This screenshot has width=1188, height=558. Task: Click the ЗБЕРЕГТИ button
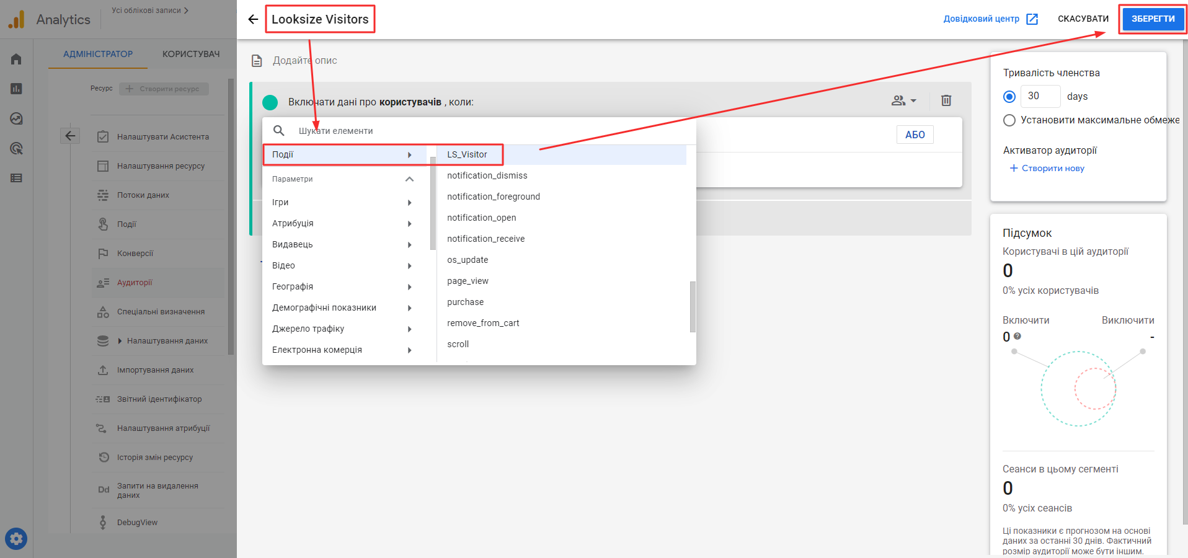click(x=1153, y=19)
